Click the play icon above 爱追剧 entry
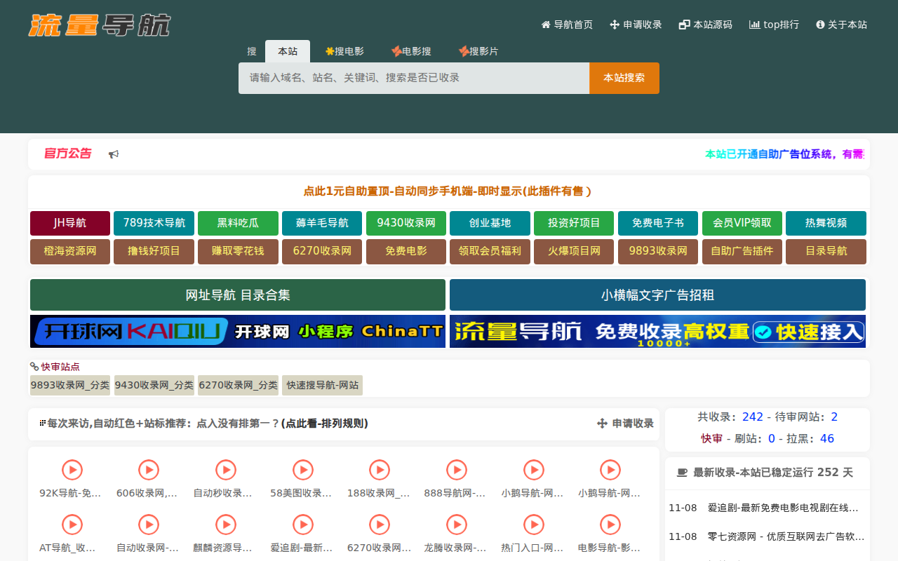898x561 pixels. point(302,524)
